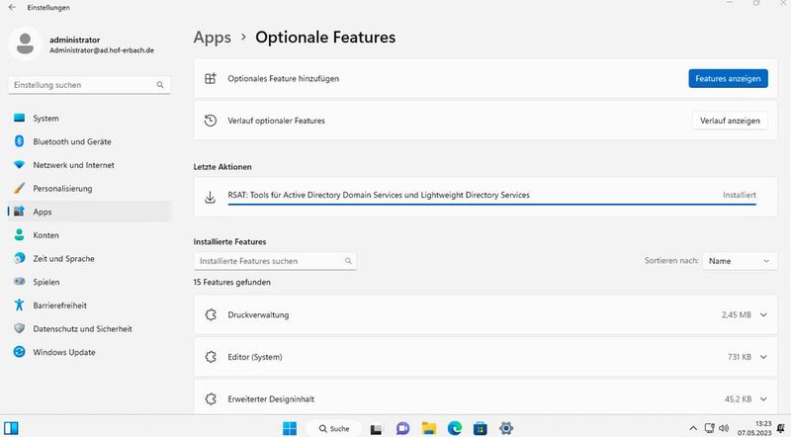Image resolution: width=791 pixels, height=437 pixels.
Task: Open the Widgets panel in taskbar corner
Action: pos(11,428)
